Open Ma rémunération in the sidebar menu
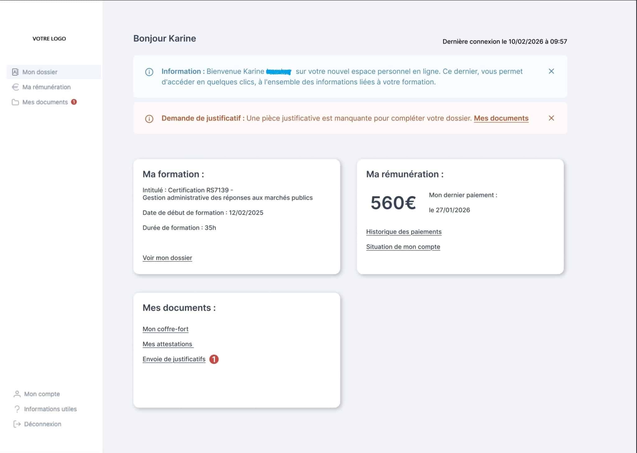Viewport: 637px width, 453px height. 46,87
